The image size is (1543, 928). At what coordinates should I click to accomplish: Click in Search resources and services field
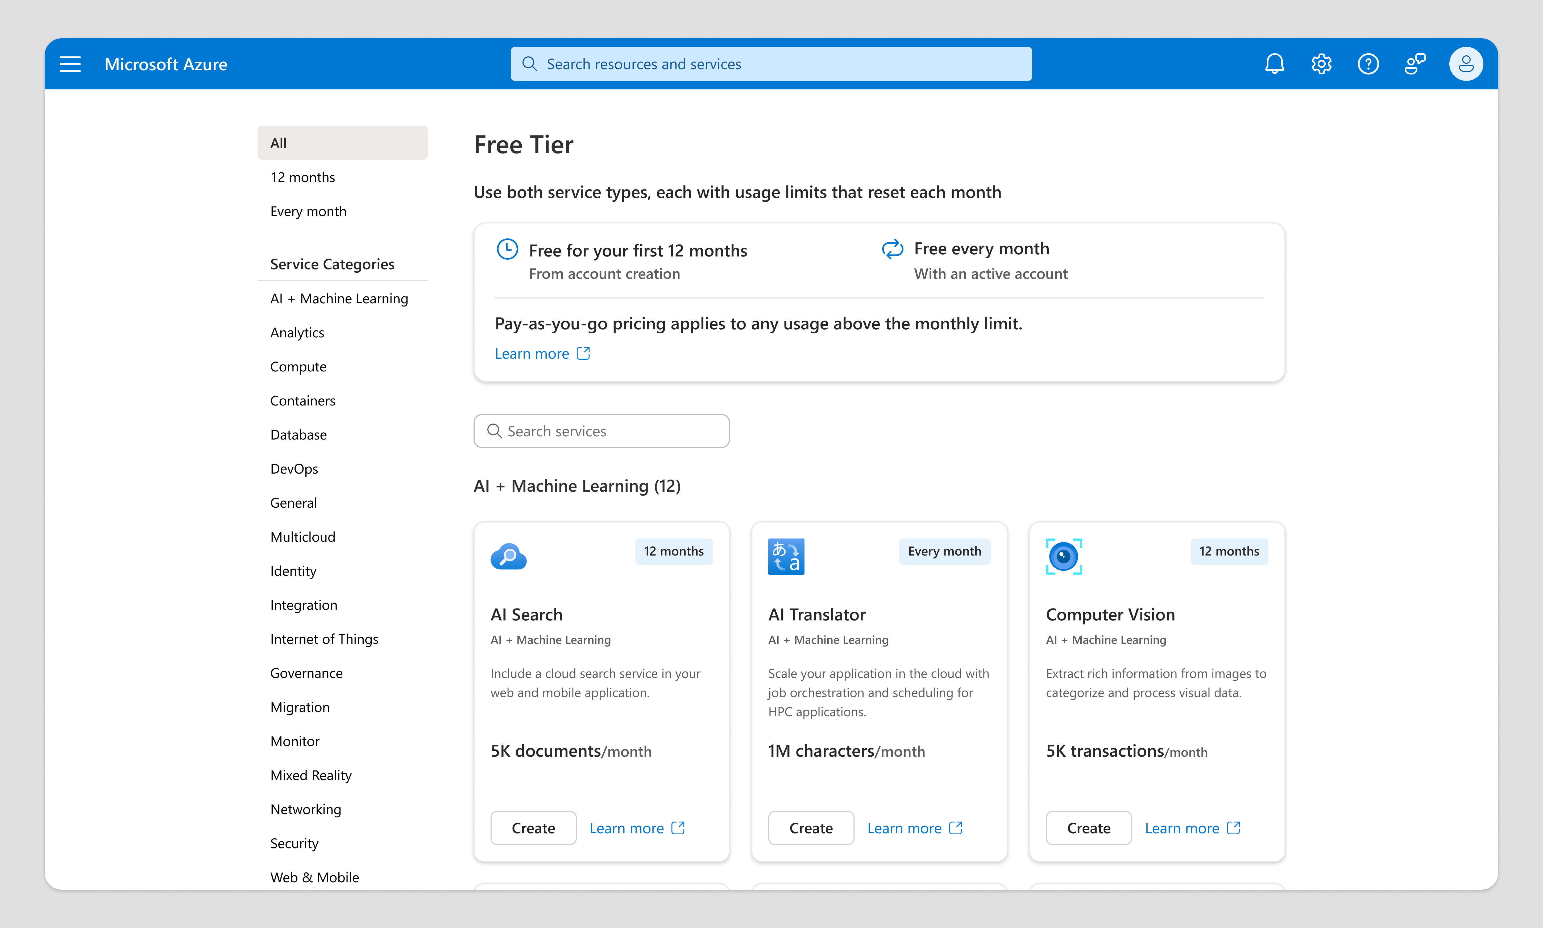tap(771, 64)
